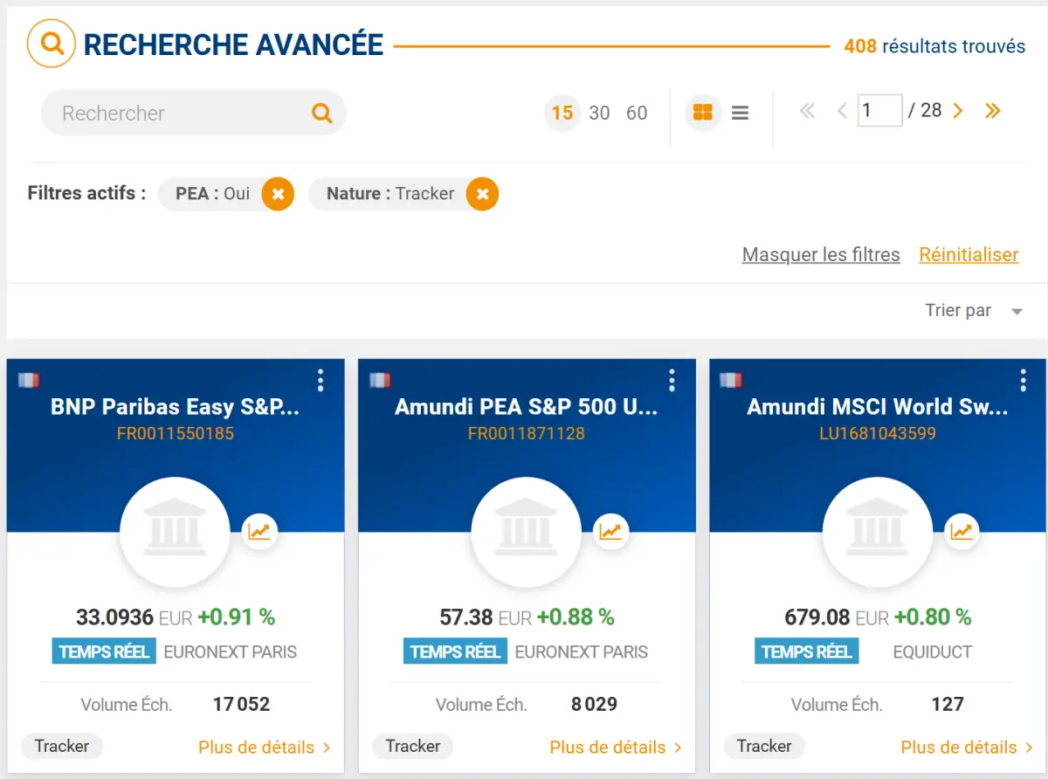Viewport: 1048px width, 779px height.
Task: Jump to the last results page
Action: coord(993,111)
